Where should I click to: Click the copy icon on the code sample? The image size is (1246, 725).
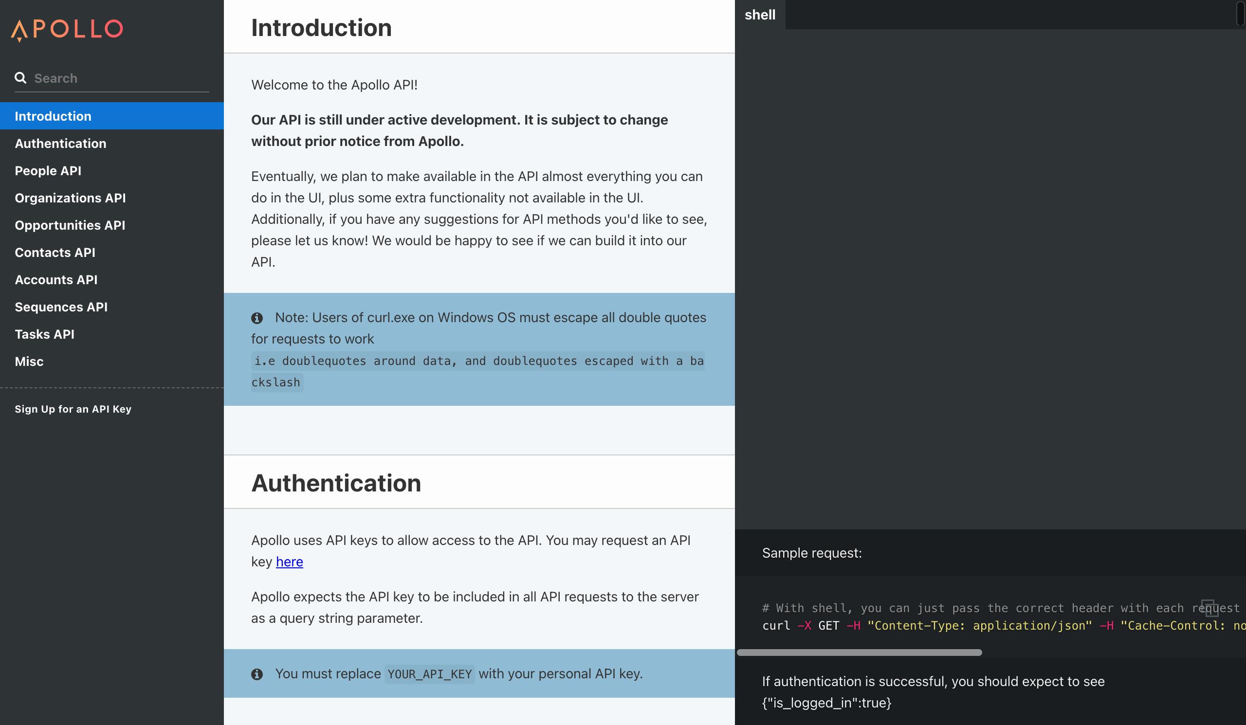click(x=1209, y=607)
